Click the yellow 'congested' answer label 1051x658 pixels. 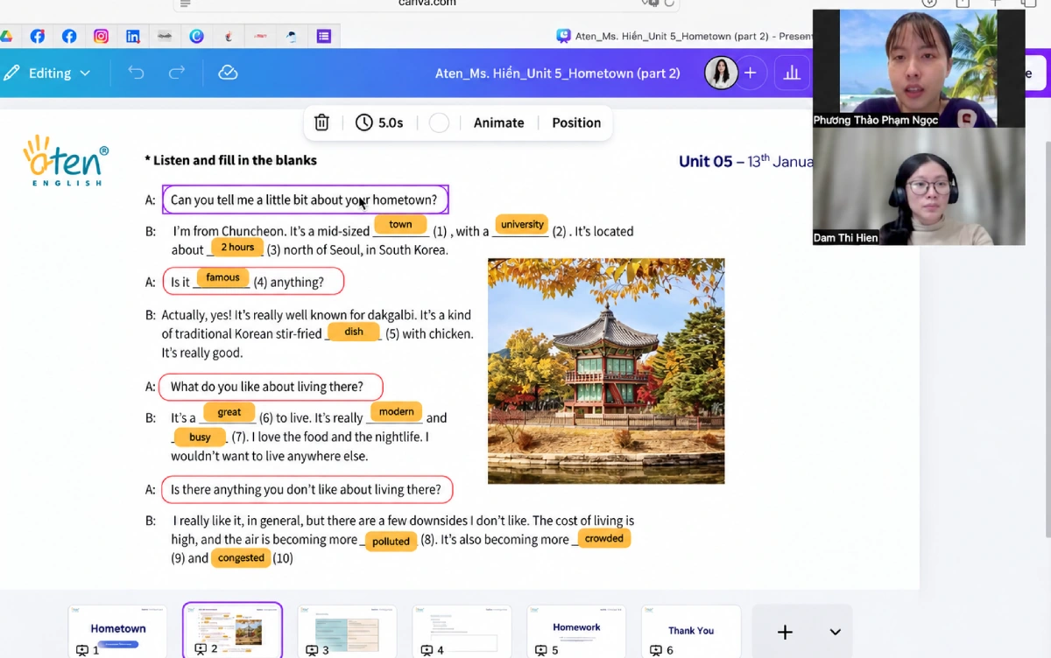[x=241, y=558]
